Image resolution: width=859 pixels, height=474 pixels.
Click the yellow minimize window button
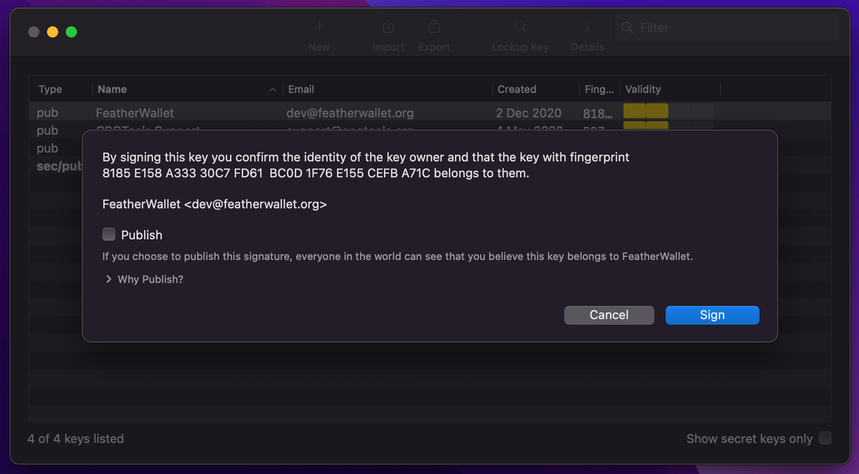pyautogui.click(x=53, y=32)
